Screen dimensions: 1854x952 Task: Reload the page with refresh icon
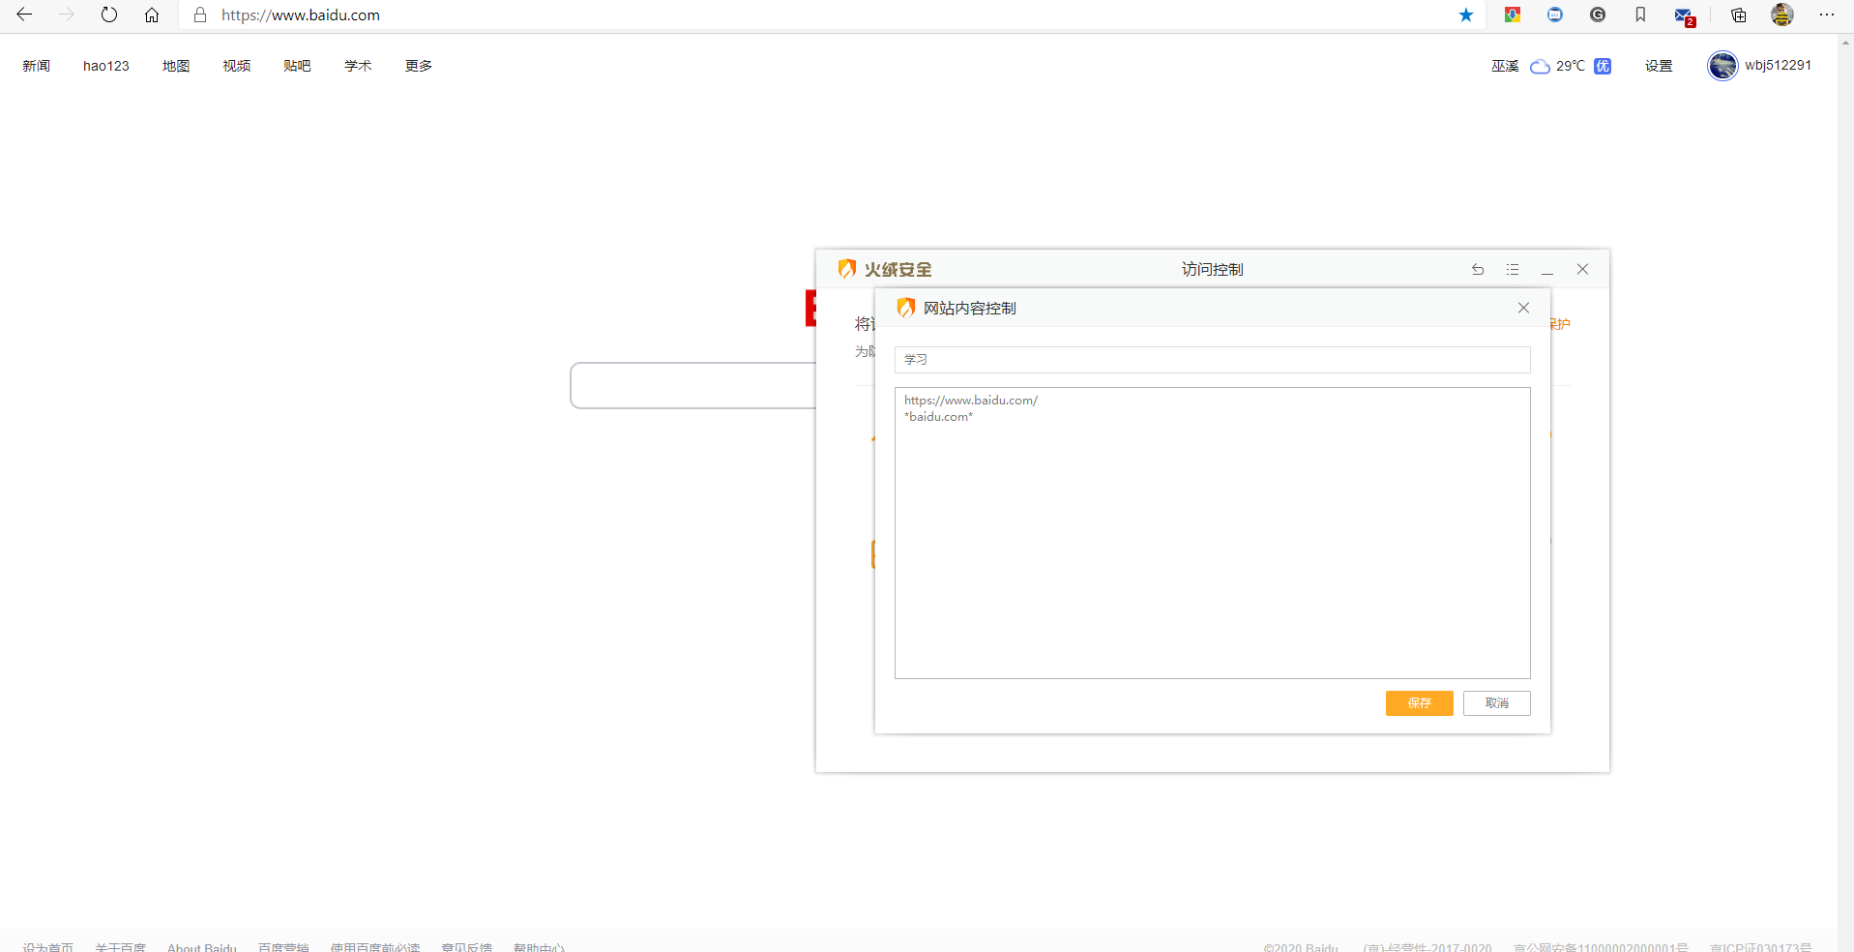[x=109, y=15]
